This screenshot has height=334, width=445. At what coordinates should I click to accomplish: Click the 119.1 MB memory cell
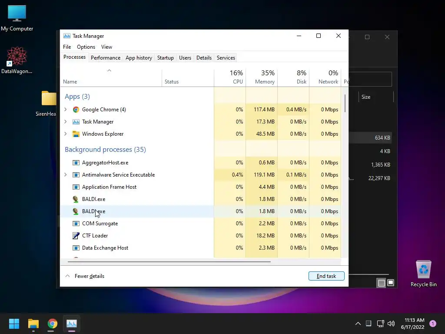click(262, 175)
